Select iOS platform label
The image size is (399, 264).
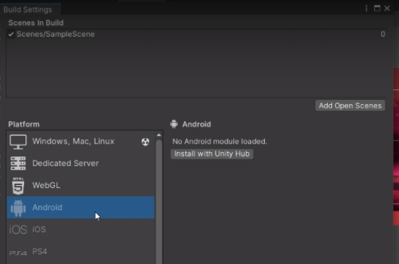(x=39, y=230)
